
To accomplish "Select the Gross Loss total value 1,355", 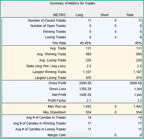I will coord(138,89).
